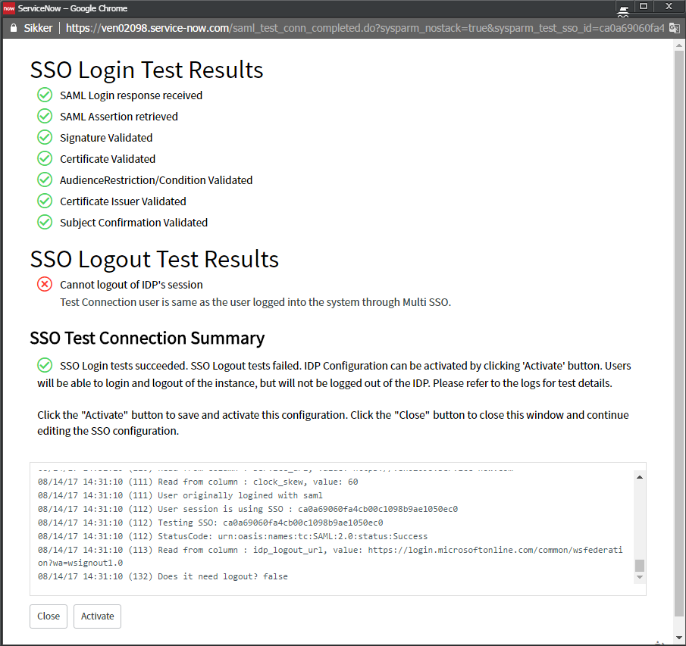
Task: Click the down arrow of the page scrollbar
Action: point(678,638)
